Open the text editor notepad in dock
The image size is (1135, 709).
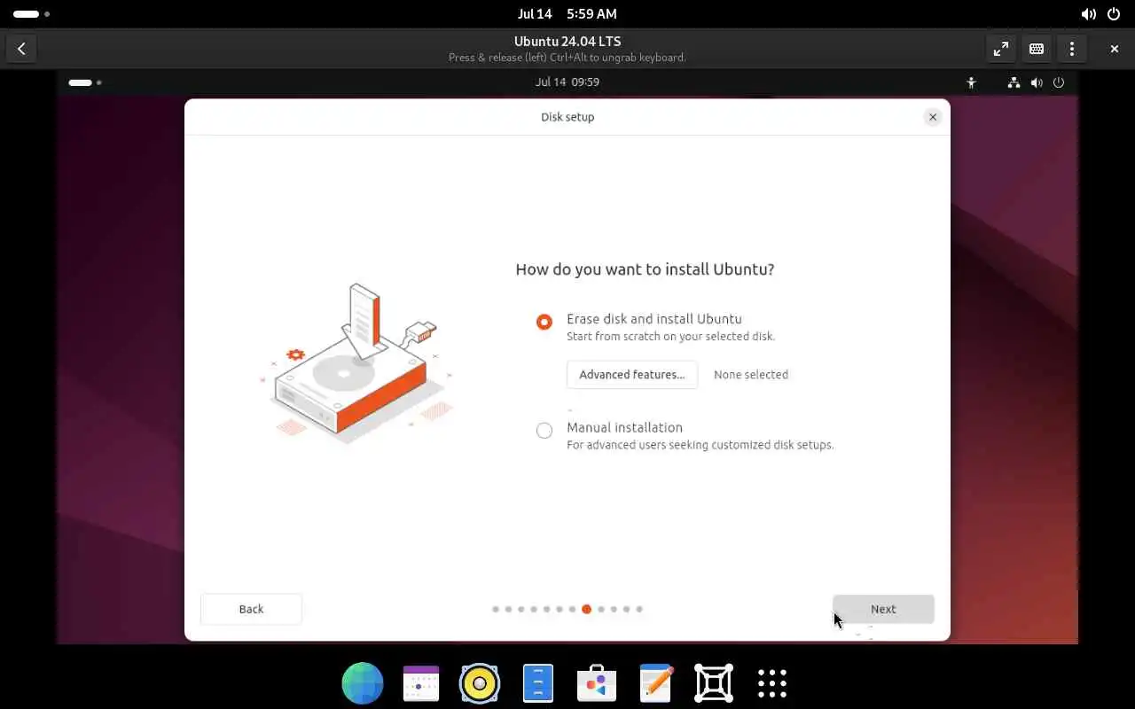(x=655, y=683)
